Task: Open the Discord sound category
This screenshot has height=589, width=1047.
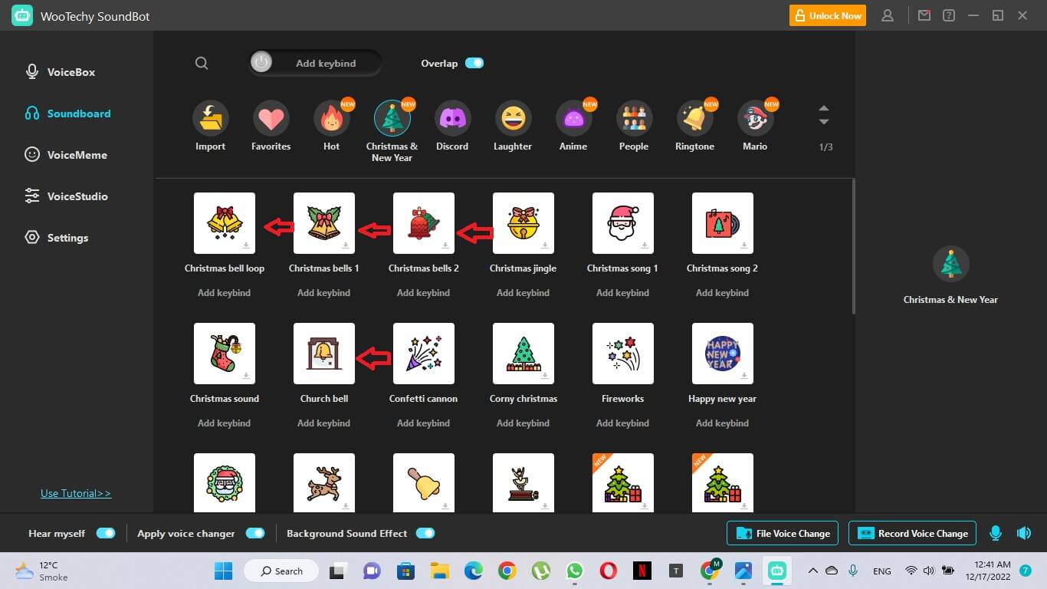Action: click(452, 119)
